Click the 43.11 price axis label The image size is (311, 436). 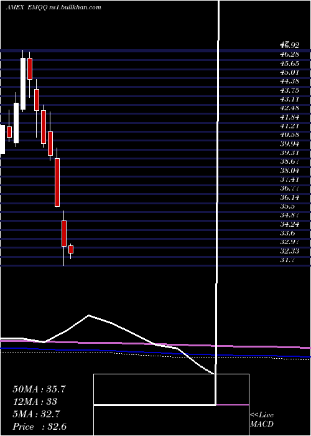pyautogui.click(x=290, y=99)
